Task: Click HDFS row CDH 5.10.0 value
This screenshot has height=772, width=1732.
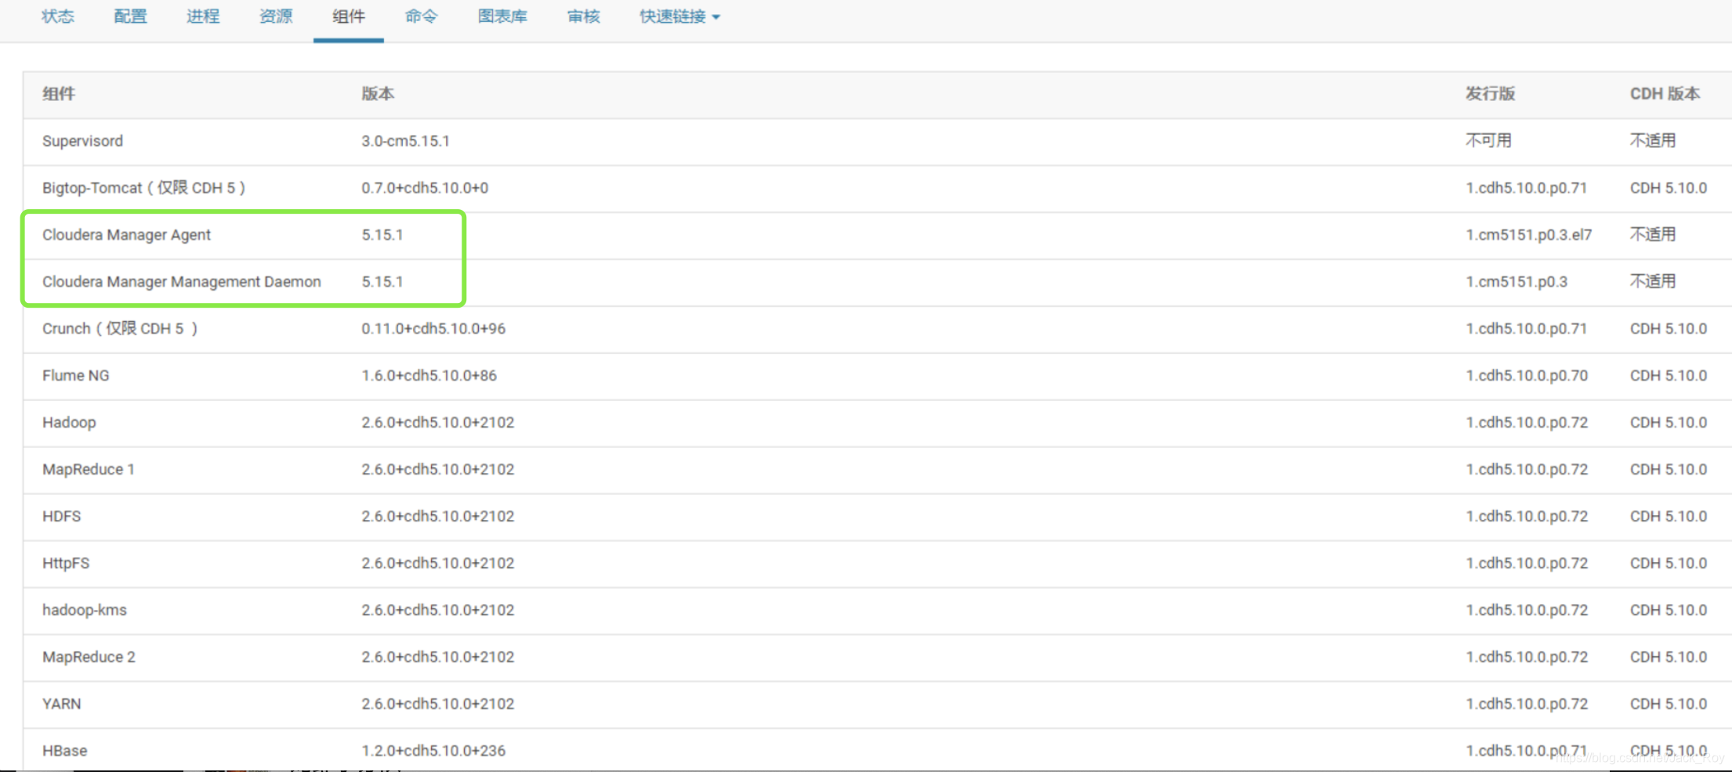Action: (x=1669, y=517)
